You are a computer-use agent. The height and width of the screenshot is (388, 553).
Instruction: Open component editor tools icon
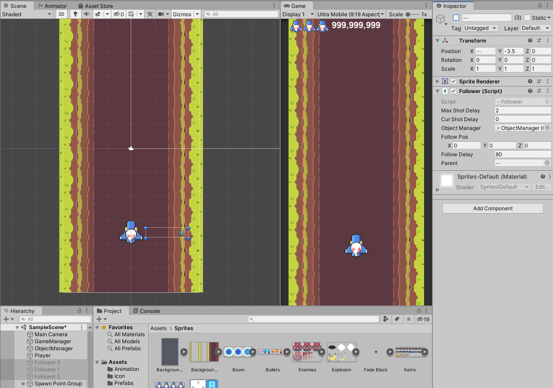tap(150, 14)
